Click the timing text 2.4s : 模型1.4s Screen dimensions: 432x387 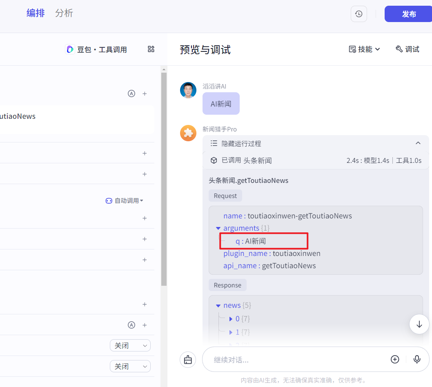(368, 160)
